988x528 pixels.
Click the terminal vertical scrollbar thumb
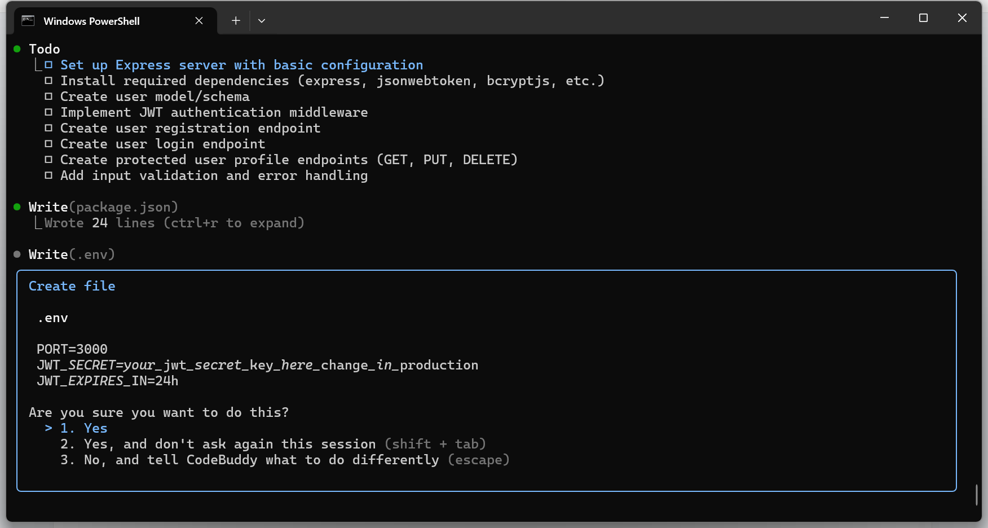(976, 494)
